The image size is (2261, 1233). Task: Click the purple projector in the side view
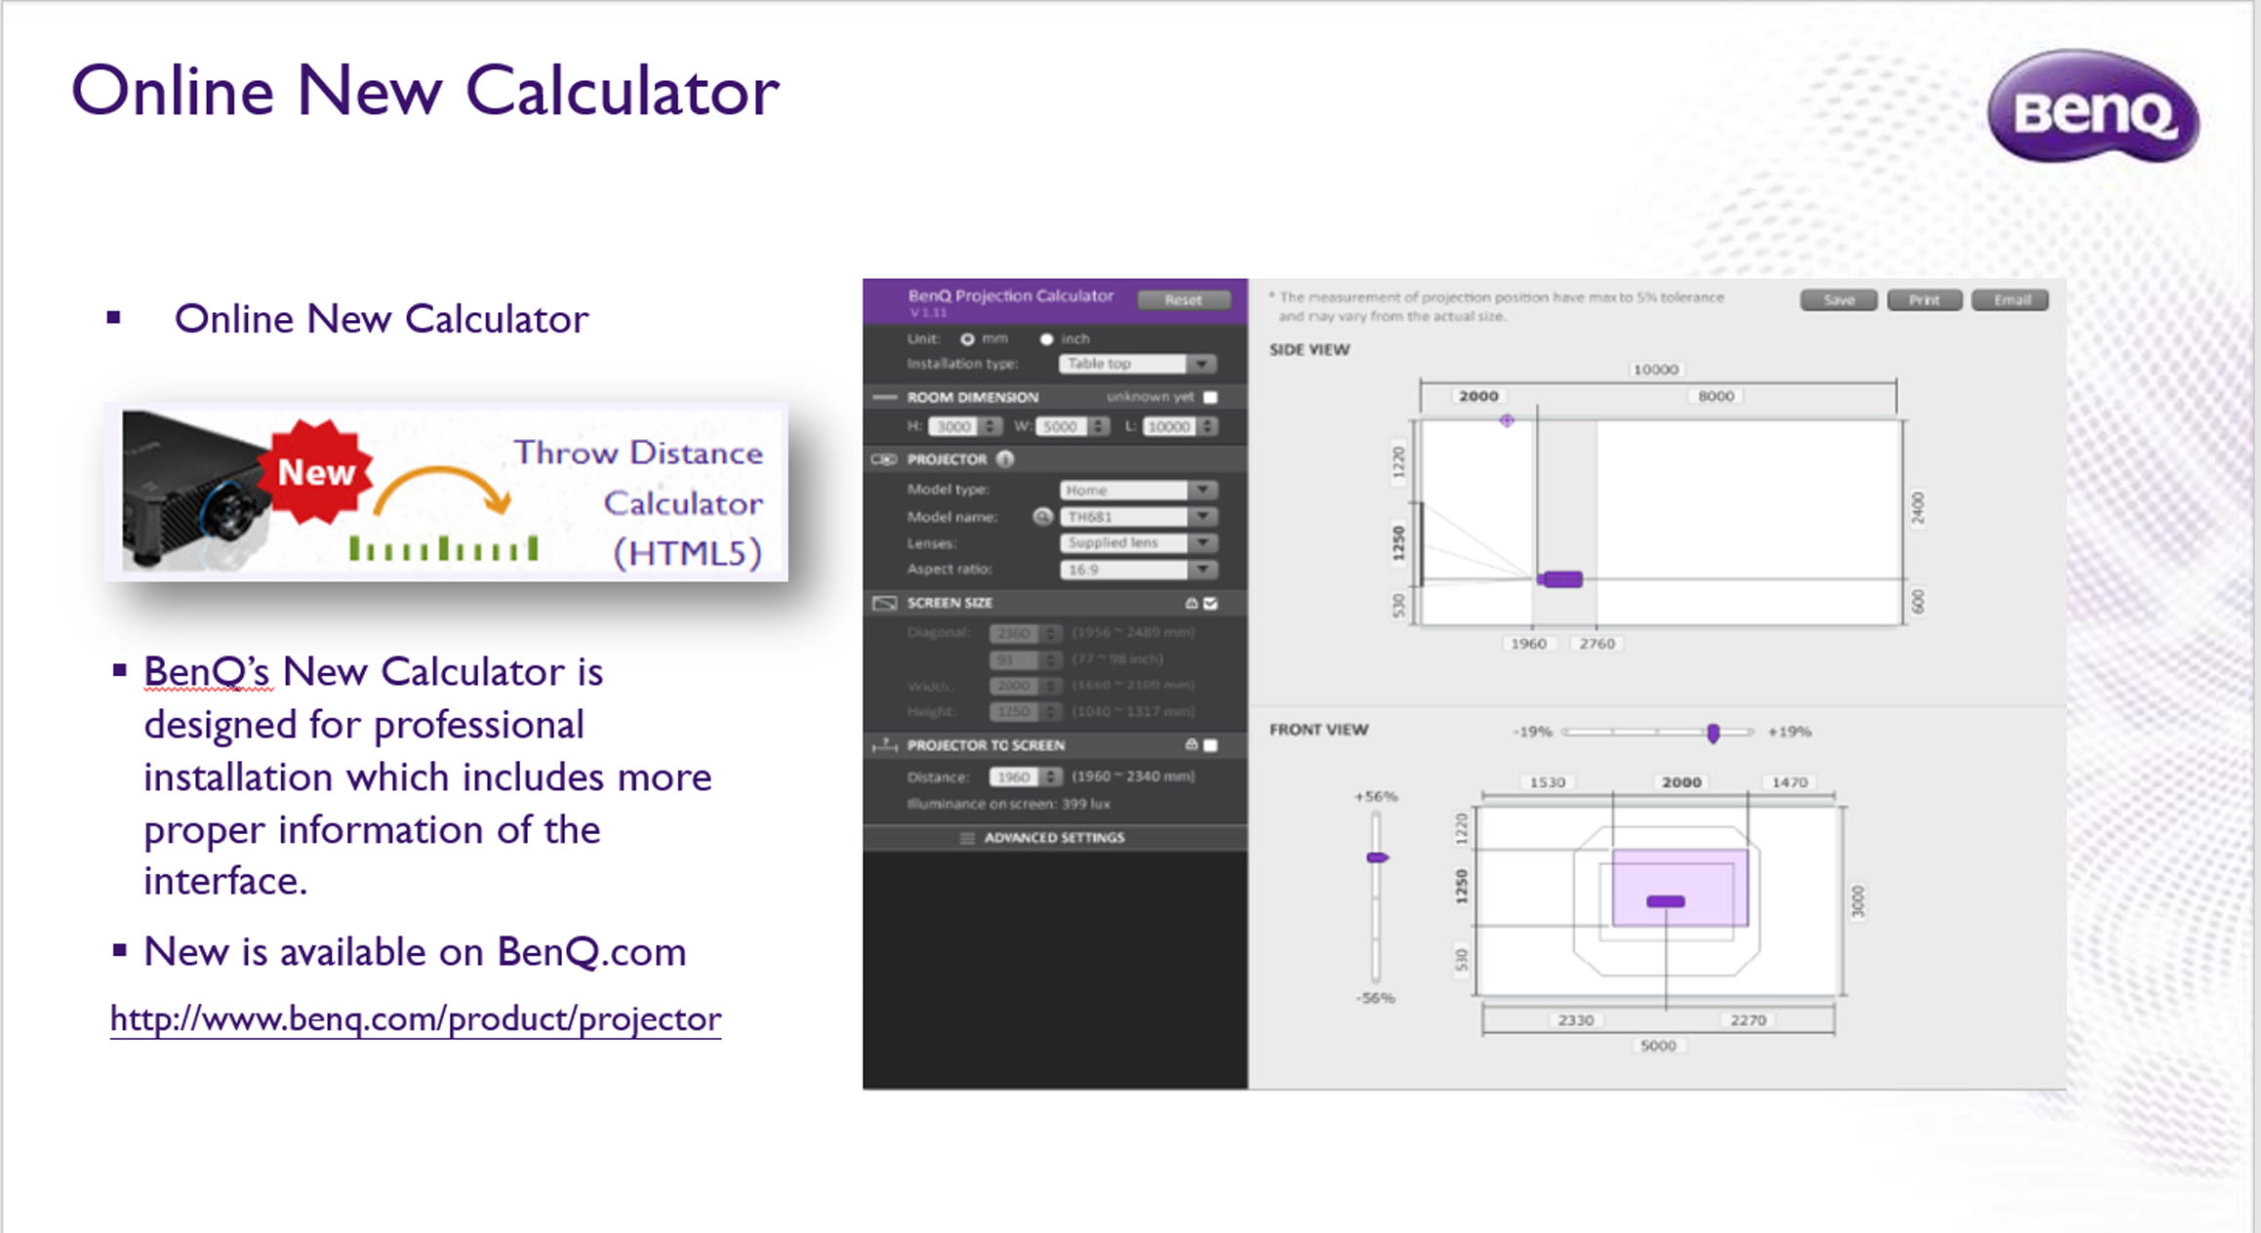[x=1560, y=579]
